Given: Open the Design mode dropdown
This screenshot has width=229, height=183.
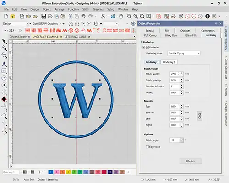Looking at the screenshot, I should pyautogui.click(x=27, y=24).
